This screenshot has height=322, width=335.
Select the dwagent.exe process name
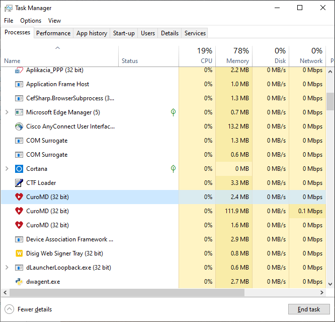(43, 282)
